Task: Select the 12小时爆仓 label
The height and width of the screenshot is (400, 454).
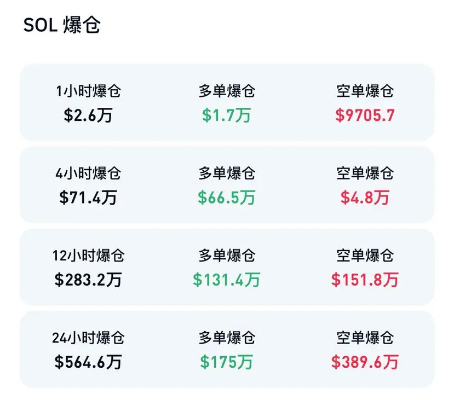Action: pyautogui.click(x=88, y=256)
